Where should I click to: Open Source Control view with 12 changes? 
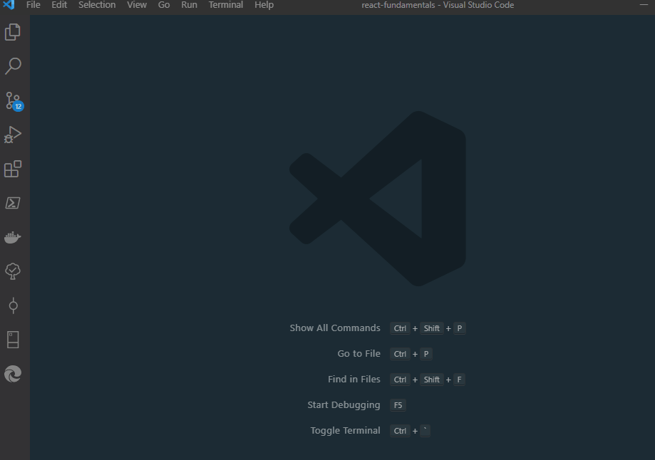click(x=14, y=100)
